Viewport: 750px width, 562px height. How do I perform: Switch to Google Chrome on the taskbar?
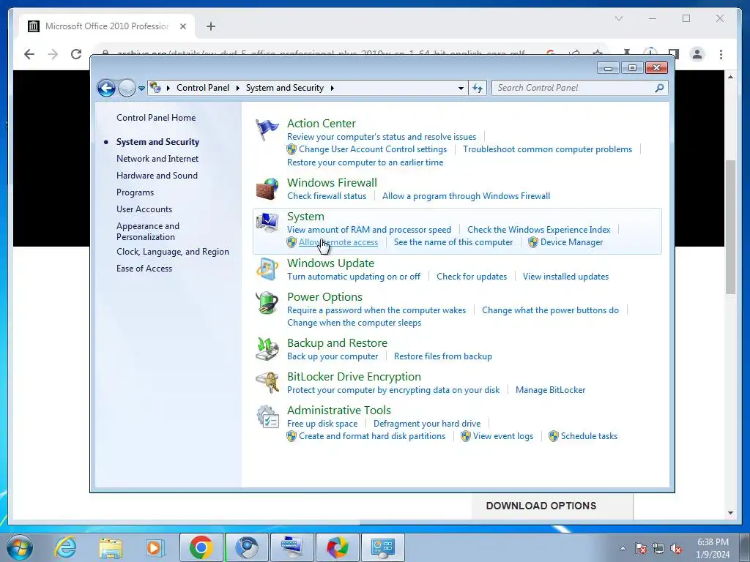[x=201, y=547]
